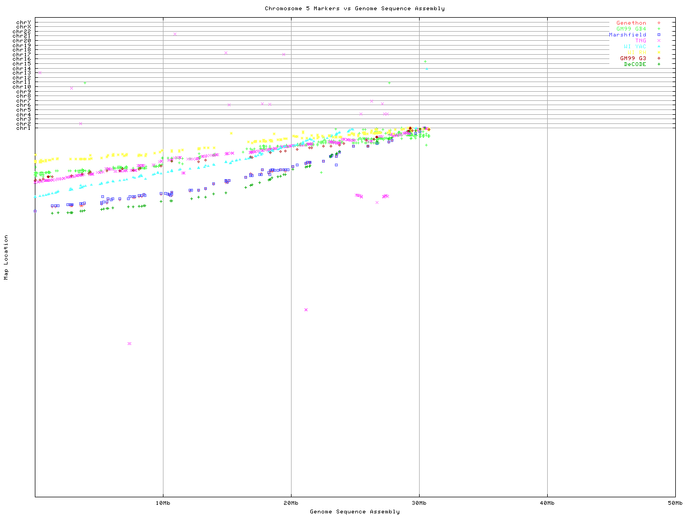Click the gray x marker on chr21 row

click(x=175, y=34)
